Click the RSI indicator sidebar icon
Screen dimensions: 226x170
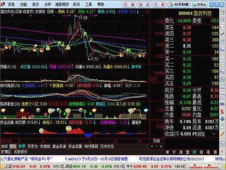[x=222, y=104]
